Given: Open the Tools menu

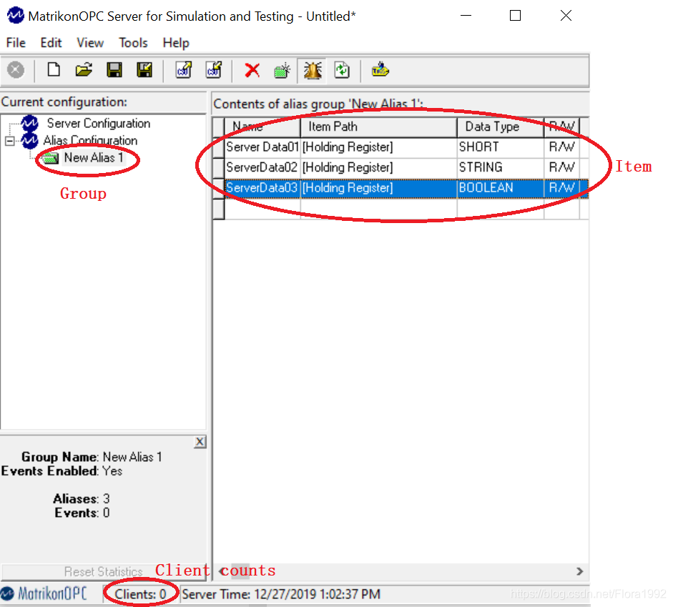Looking at the screenshot, I should [133, 43].
